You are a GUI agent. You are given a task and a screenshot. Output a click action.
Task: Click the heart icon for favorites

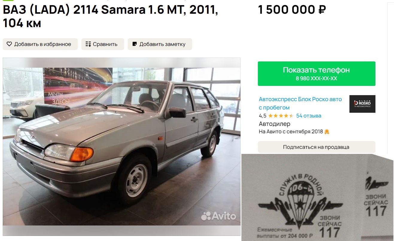(9, 44)
